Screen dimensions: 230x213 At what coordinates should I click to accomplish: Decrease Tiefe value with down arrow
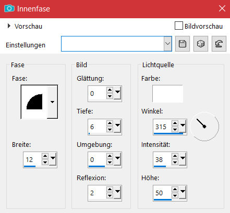tap(110, 130)
